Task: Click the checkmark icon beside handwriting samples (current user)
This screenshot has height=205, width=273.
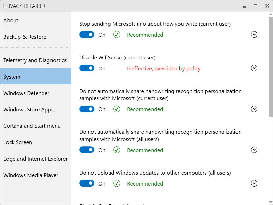Action: pos(117,109)
